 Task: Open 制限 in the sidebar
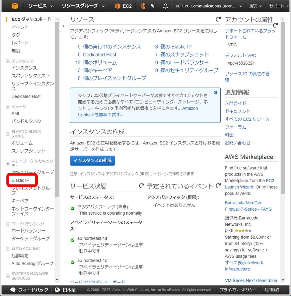pyautogui.click(x=16, y=51)
